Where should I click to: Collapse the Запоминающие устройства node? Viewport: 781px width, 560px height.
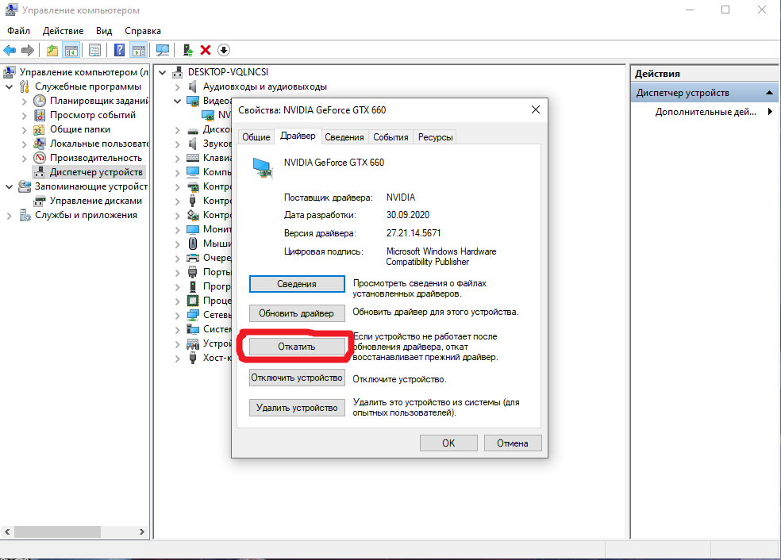click(x=10, y=186)
